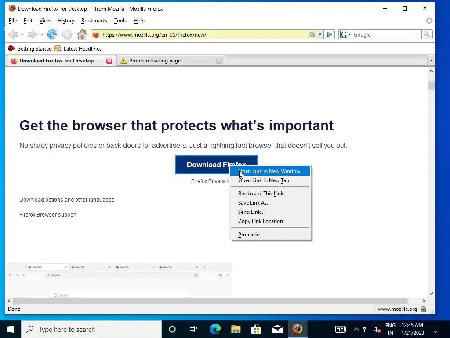Click the Cortana circle on taskbar
This screenshot has height=338, width=450.
click(172, 329)
